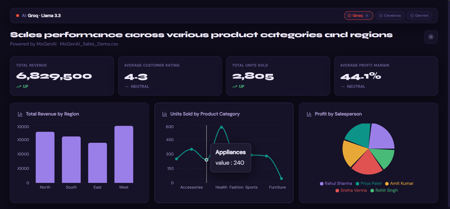Click the NEUTRAL label under Average Profit Margin

356,86
